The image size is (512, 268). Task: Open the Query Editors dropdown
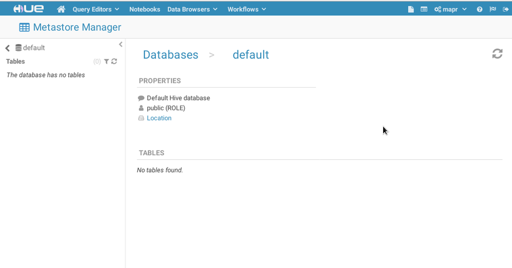point(95,9)
